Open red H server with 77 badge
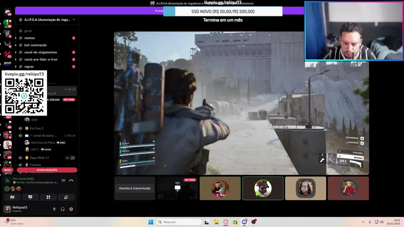Screen dimensions: 404x227 [7, 54]
